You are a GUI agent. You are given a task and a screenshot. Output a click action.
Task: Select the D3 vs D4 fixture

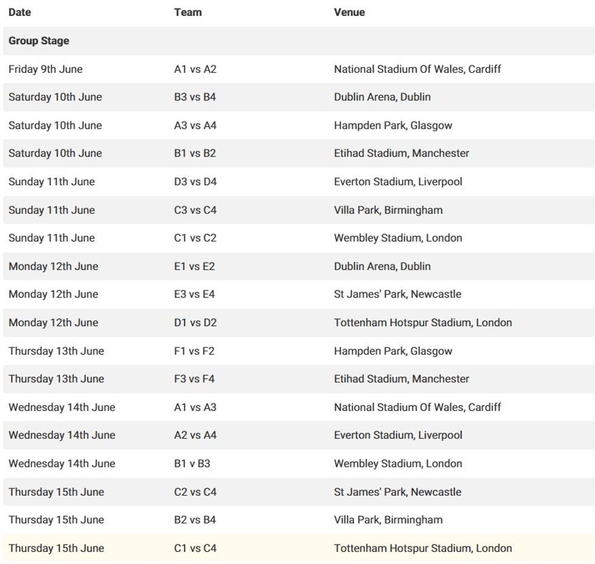(195, 182)
